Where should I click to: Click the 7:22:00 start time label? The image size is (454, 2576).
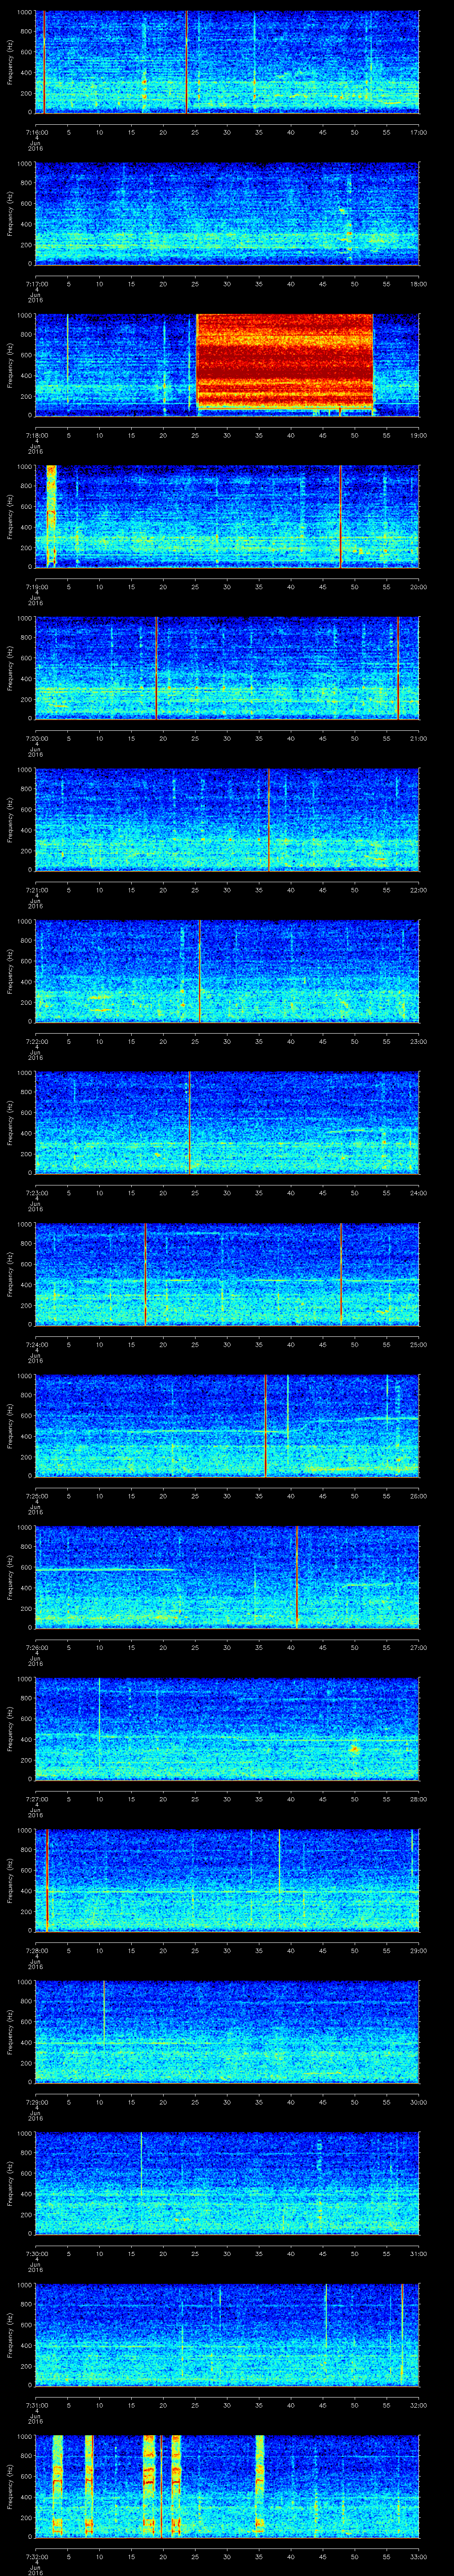[36, 1041]
